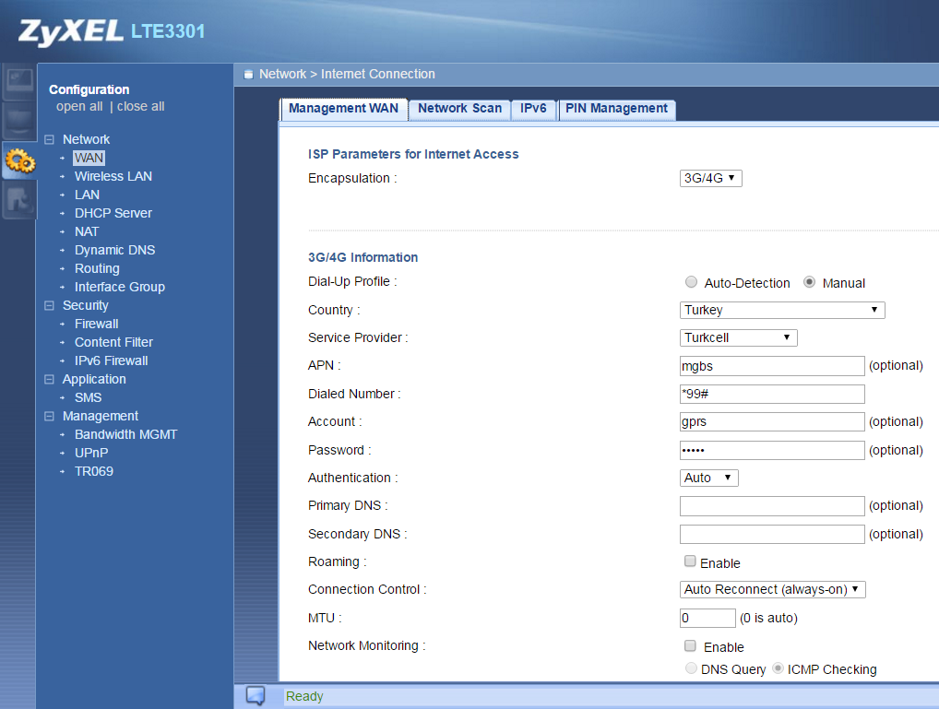The width and height of the screenshot is (939, 709).
Task: Switch to the IPv6 tab
Action: tap(533, 109)
